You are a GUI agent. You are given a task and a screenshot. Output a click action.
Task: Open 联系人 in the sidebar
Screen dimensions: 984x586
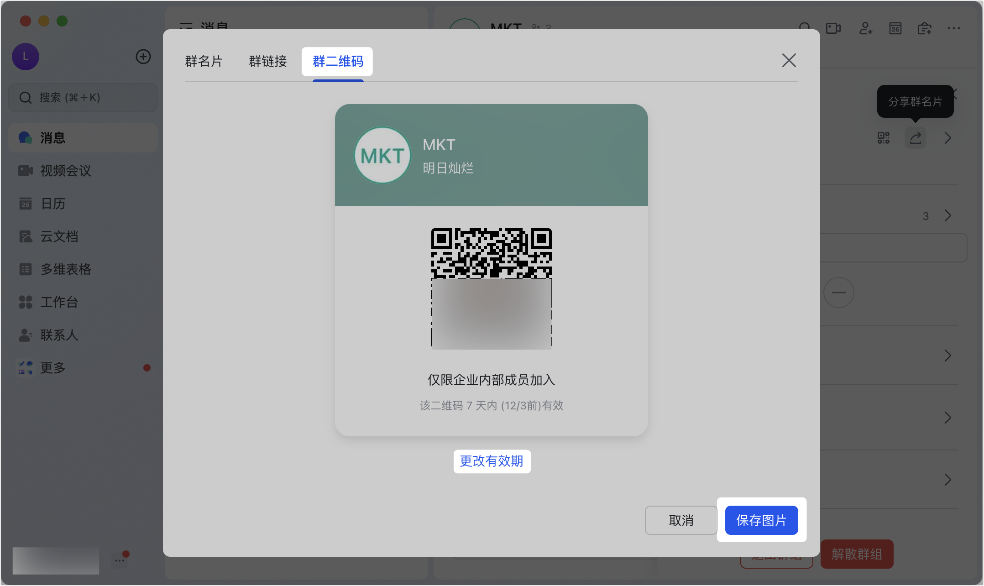point(83,335)
